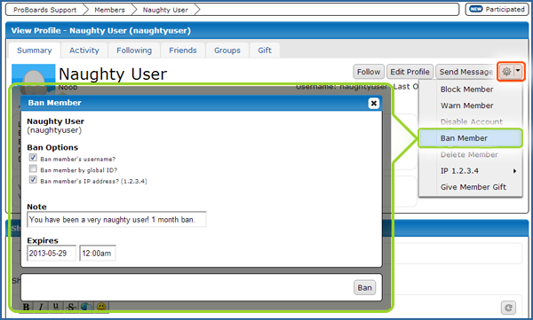Image resolution: width=533 pixels, height=320 pixels.
Task: Choose Warn Member menu entry
Action: [471, 105]
